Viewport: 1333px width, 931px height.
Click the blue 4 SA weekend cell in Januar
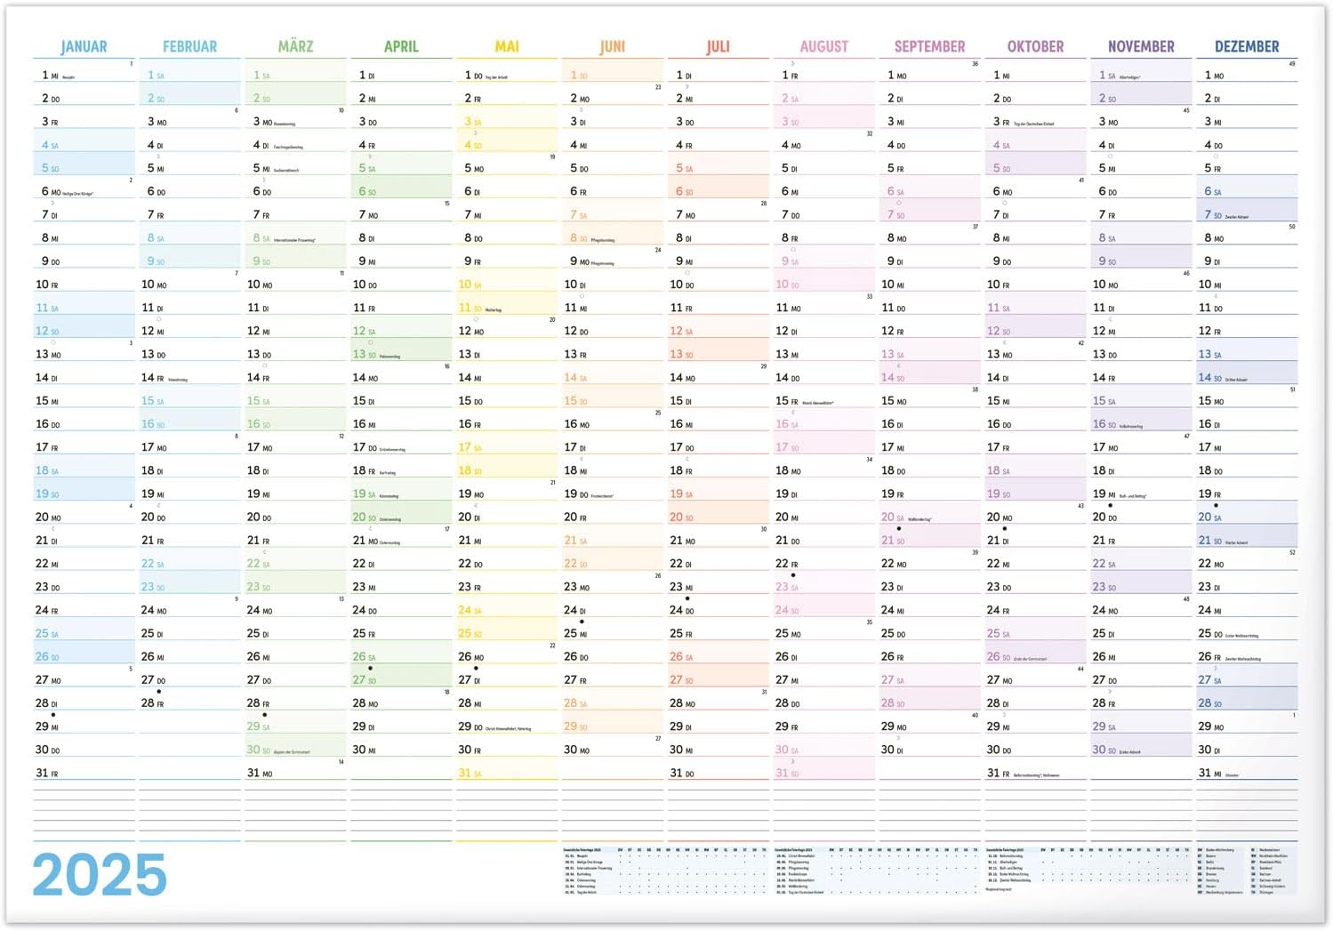(x=84, y=145)
